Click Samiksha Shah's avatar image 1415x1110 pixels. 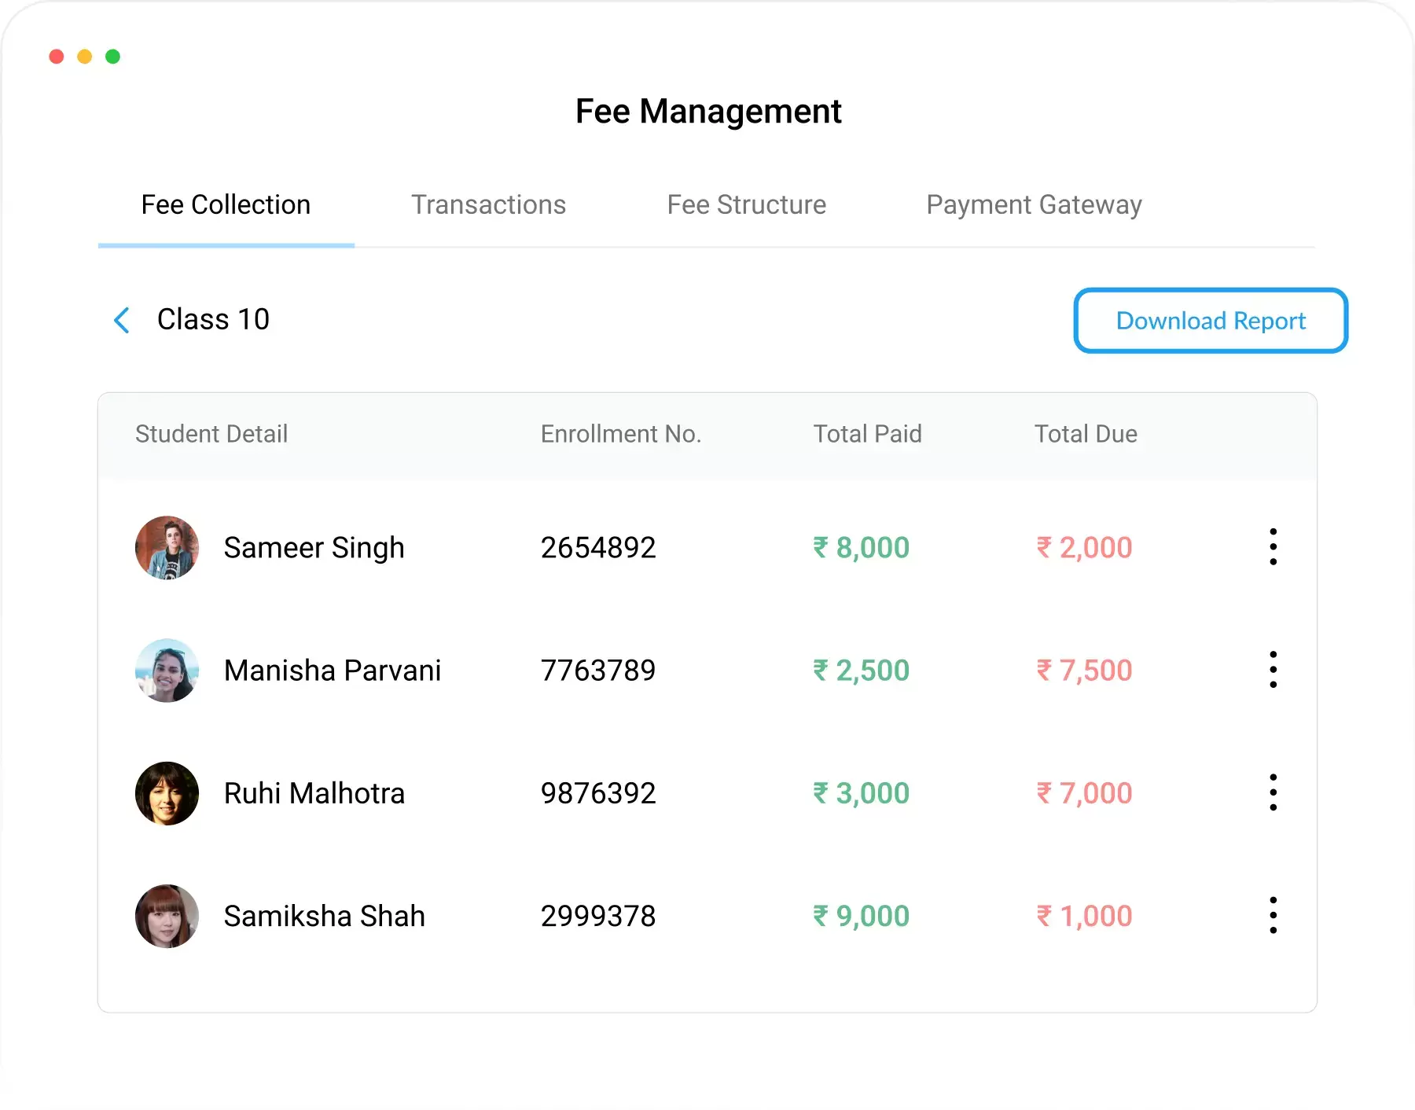[x=167, y=916]
